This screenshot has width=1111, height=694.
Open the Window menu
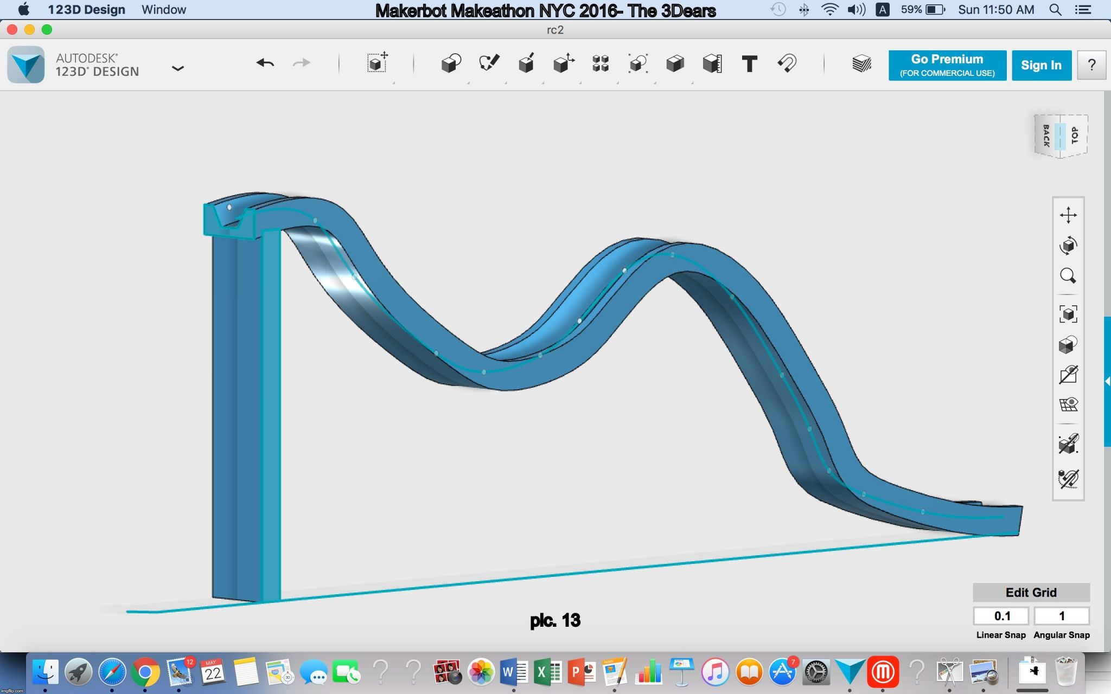tap(163, 9)
